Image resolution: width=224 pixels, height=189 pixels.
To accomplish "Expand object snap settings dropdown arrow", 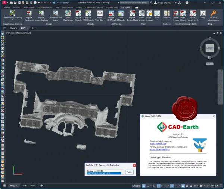I will [179, 186].
